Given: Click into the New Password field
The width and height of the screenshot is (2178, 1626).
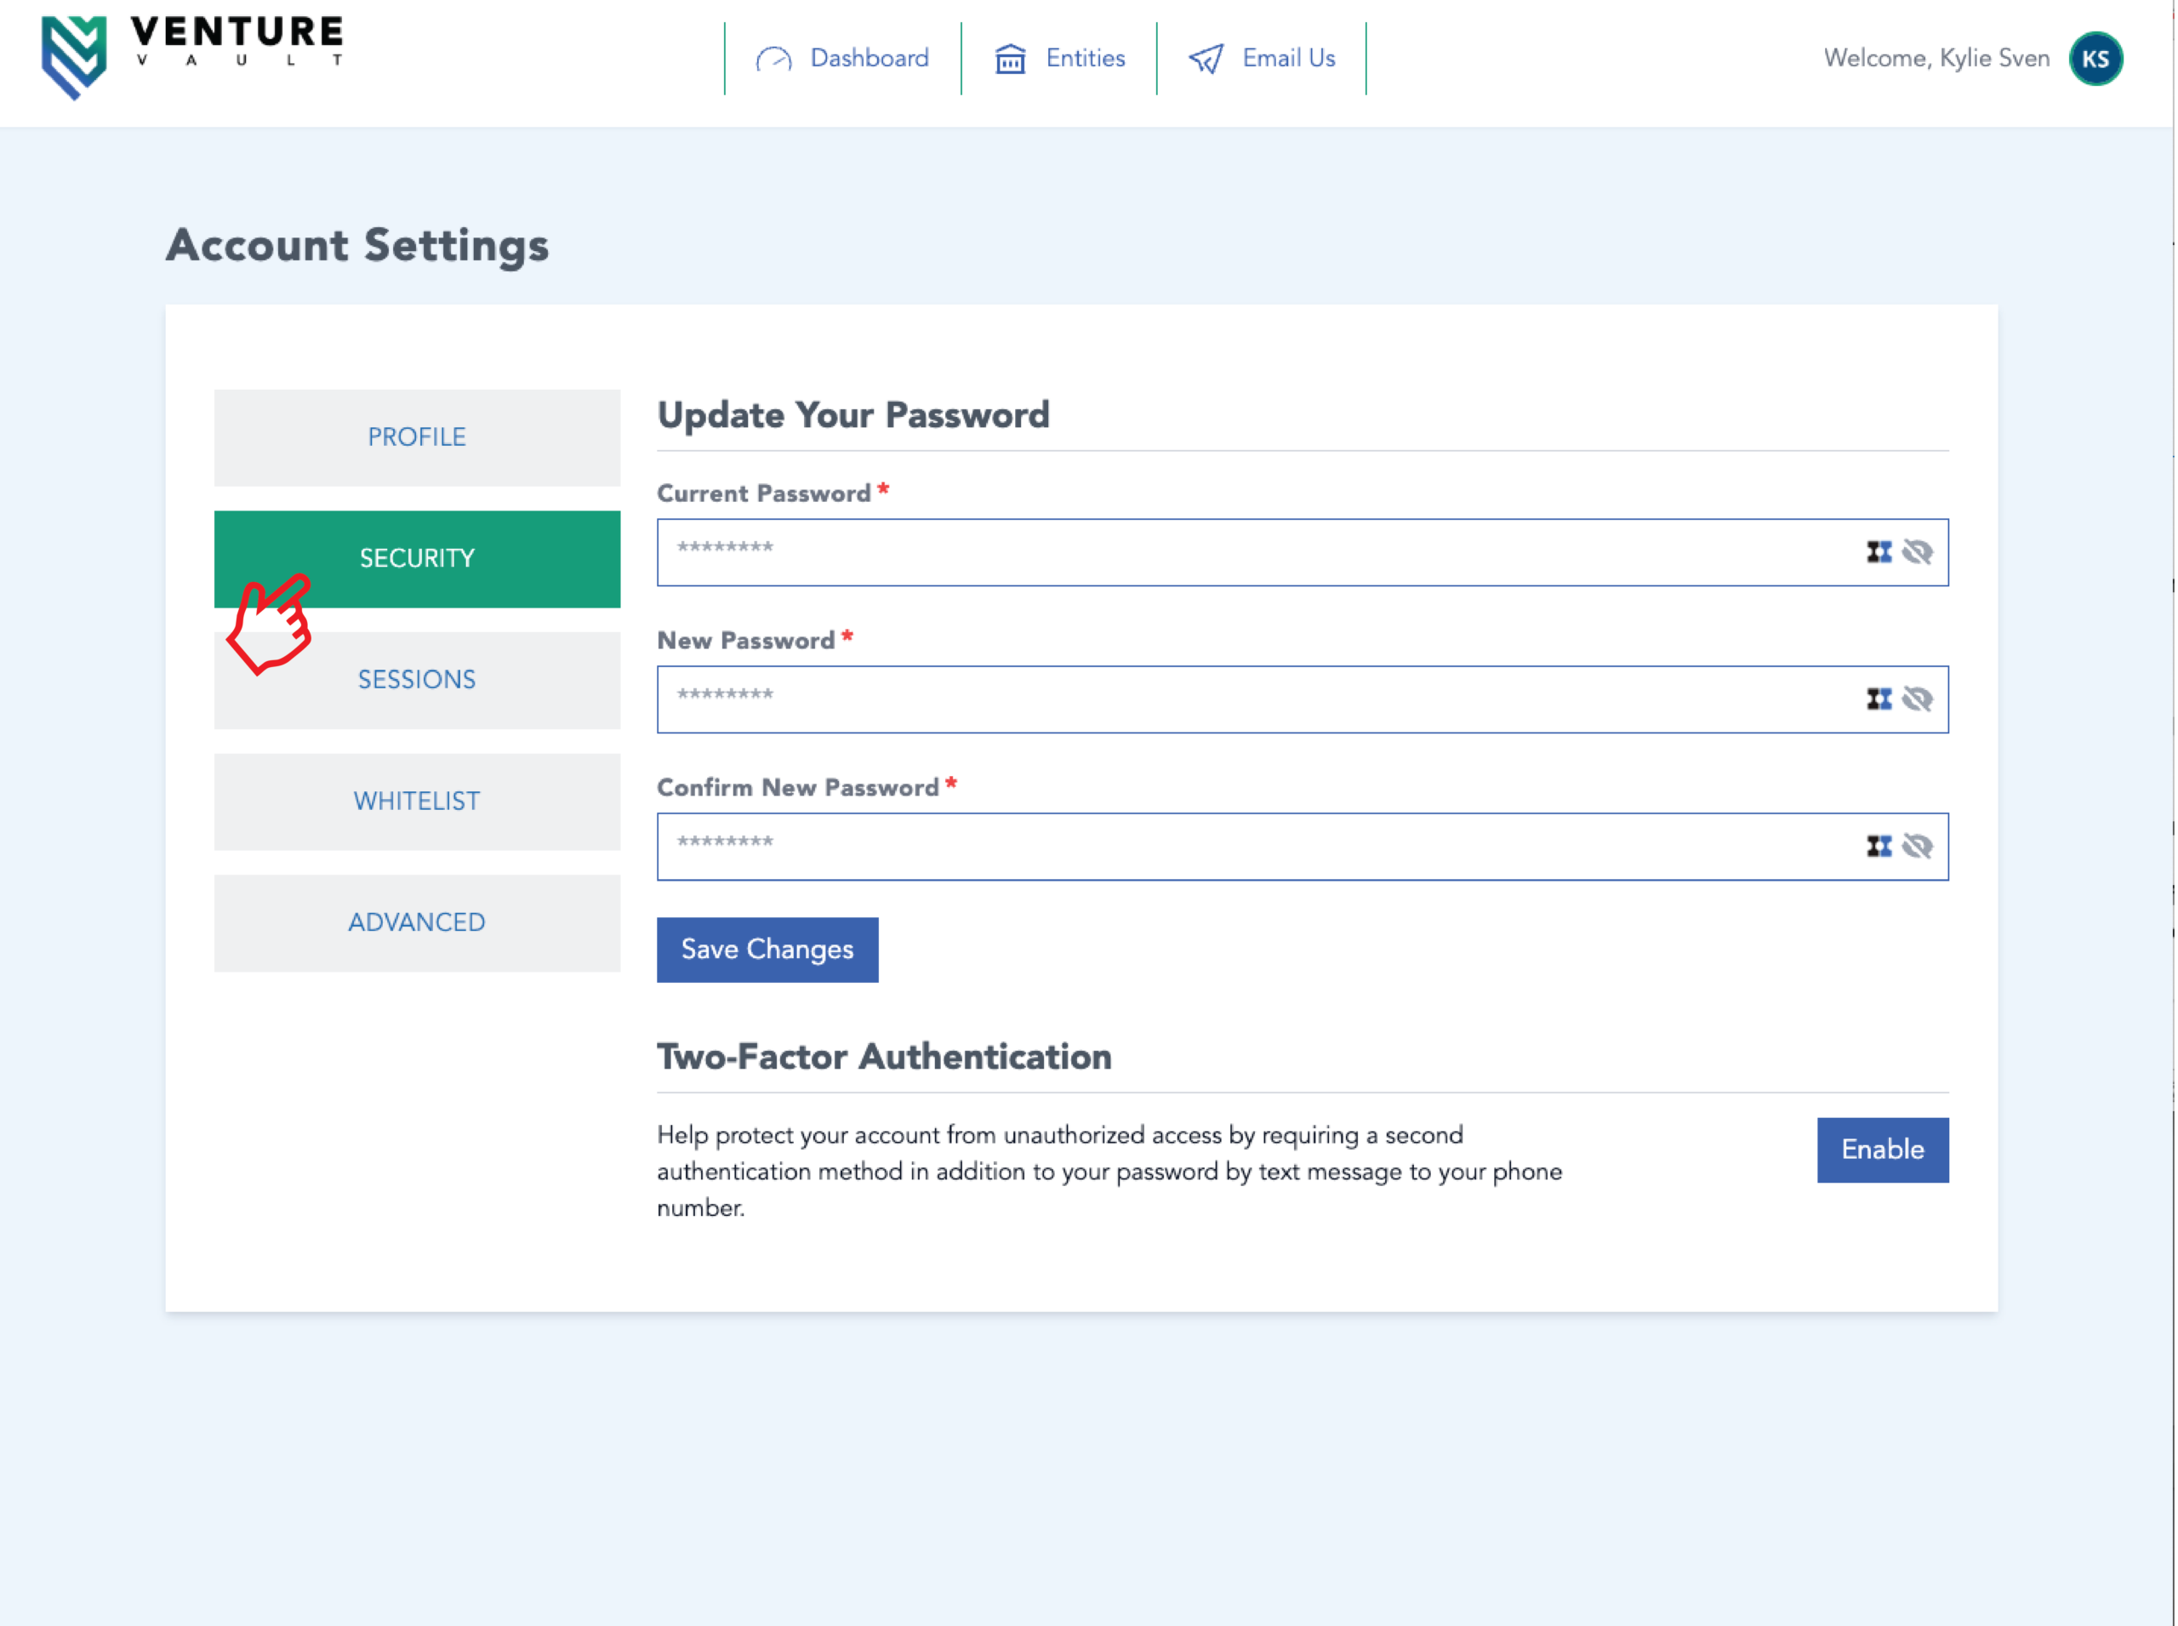Looking at the screenshot, I should [x=1250, y=699].
